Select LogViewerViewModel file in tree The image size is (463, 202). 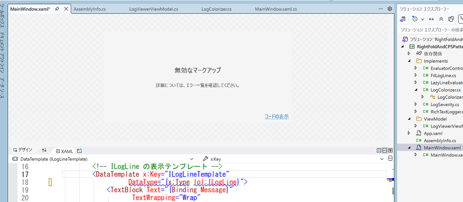point(447,126)
